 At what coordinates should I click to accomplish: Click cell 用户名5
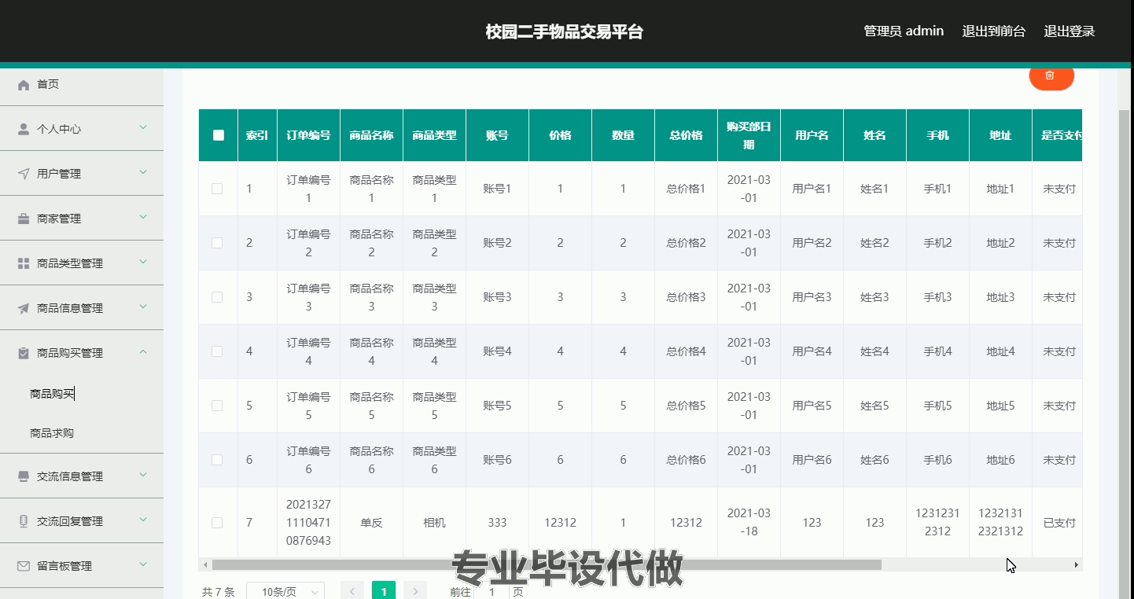click(x=812, y=406)
